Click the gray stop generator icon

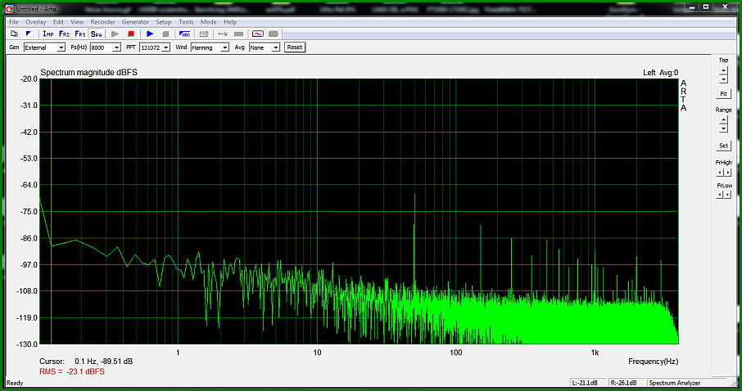[x=165, y=34]
